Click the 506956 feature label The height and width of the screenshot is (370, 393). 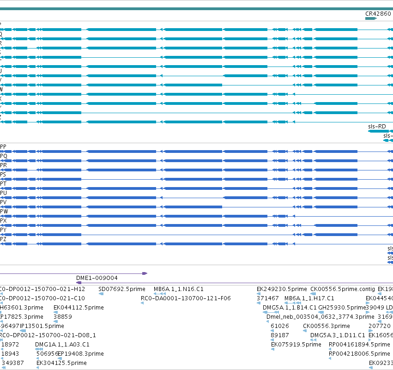[x=48, y=354]
